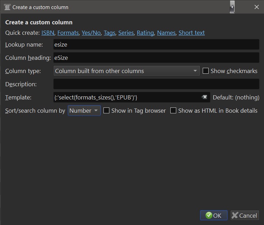
Task: Clear the Template field with the erase icon
Action: pos(204,97)
